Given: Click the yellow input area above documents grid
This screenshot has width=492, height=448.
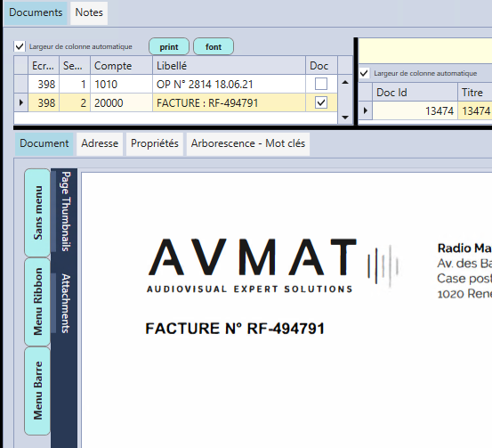Looking at the screenshot, I should click(425, 51).
